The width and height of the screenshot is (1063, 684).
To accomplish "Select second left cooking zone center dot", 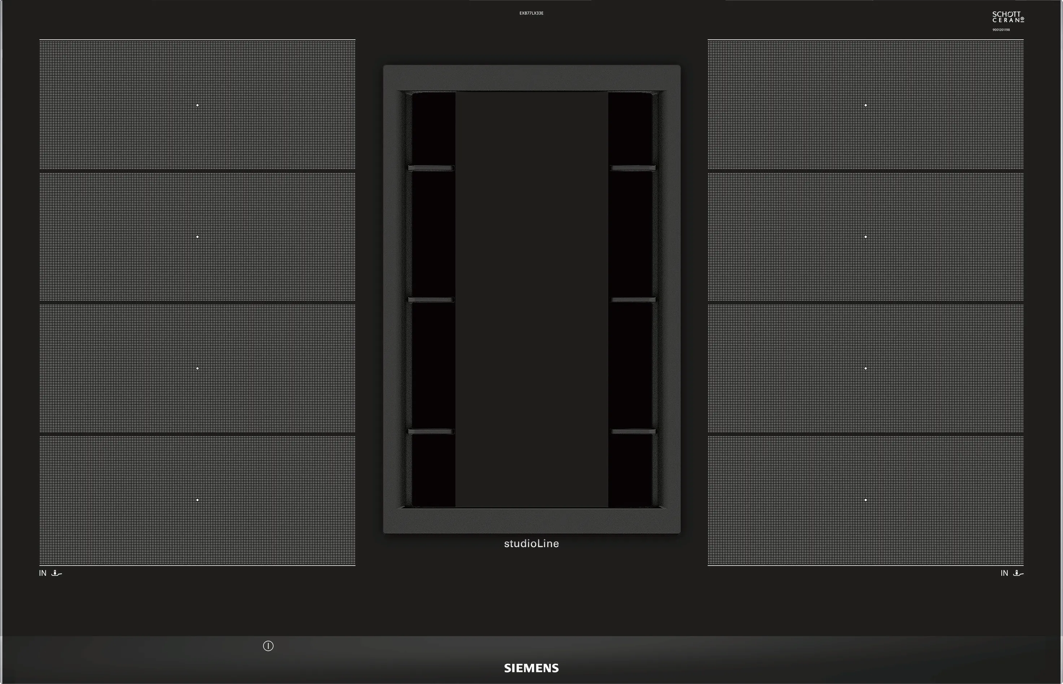I will point(197,237).
